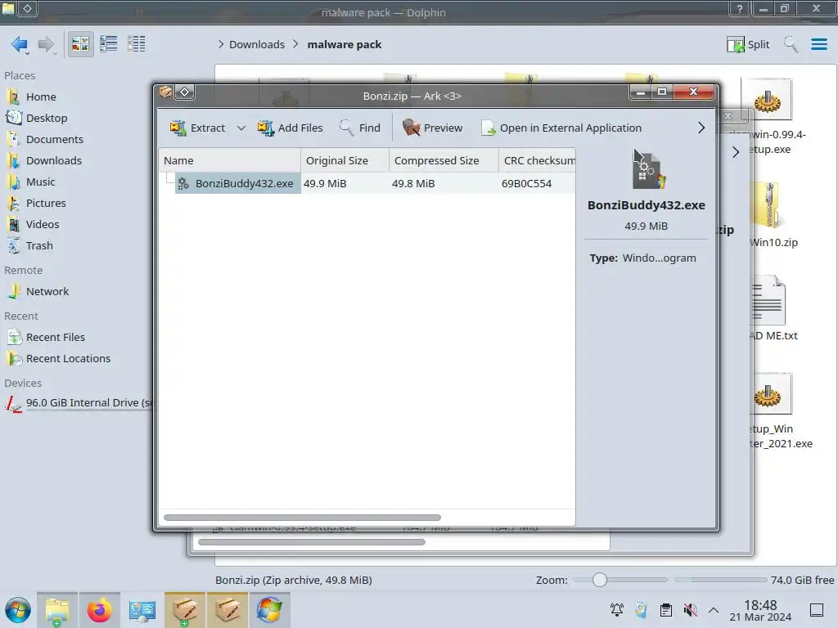This screenshot has height=628, width=838.
Task: Go back in Dolphin navigation
Action: tap(20, 44)
